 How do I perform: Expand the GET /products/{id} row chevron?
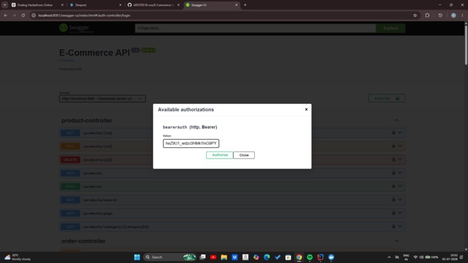[x=400, y=132]
